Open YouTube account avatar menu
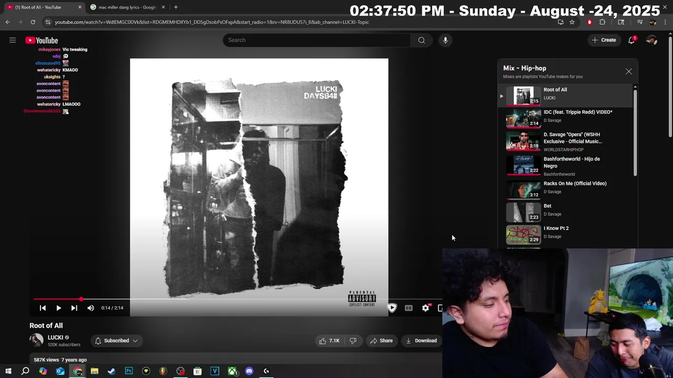 651,40
